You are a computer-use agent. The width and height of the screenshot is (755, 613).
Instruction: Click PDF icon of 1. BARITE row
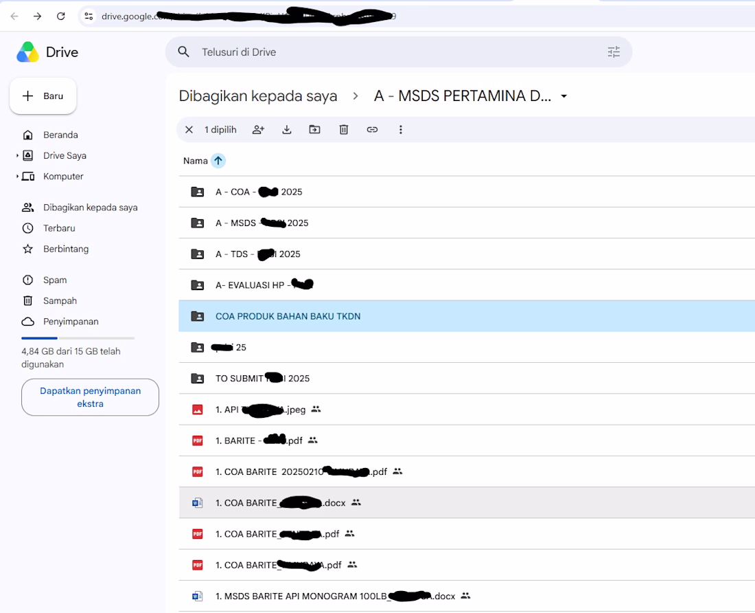click(x=198, y=441)
